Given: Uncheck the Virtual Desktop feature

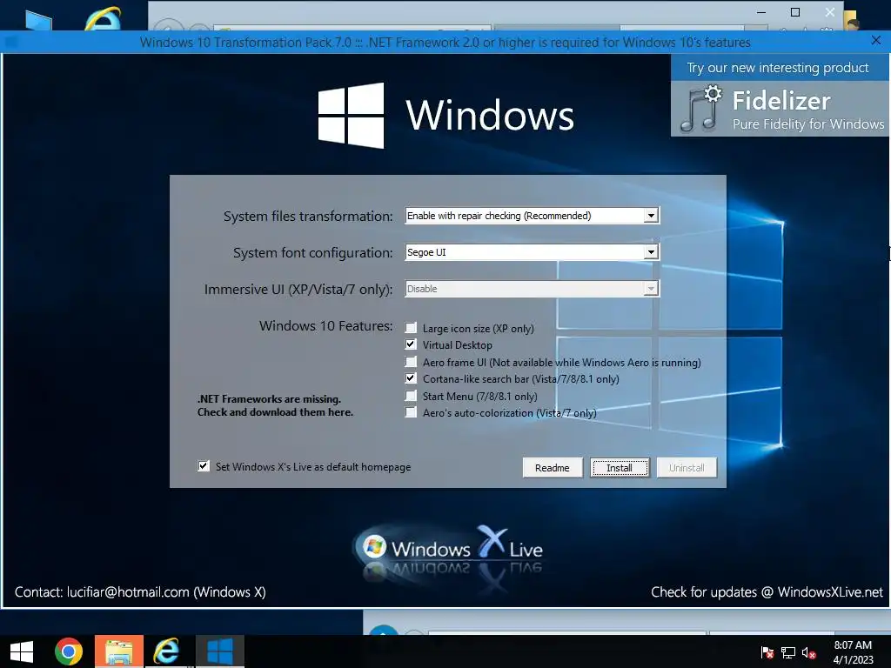Looking at the screenshot, I should 411,344.
